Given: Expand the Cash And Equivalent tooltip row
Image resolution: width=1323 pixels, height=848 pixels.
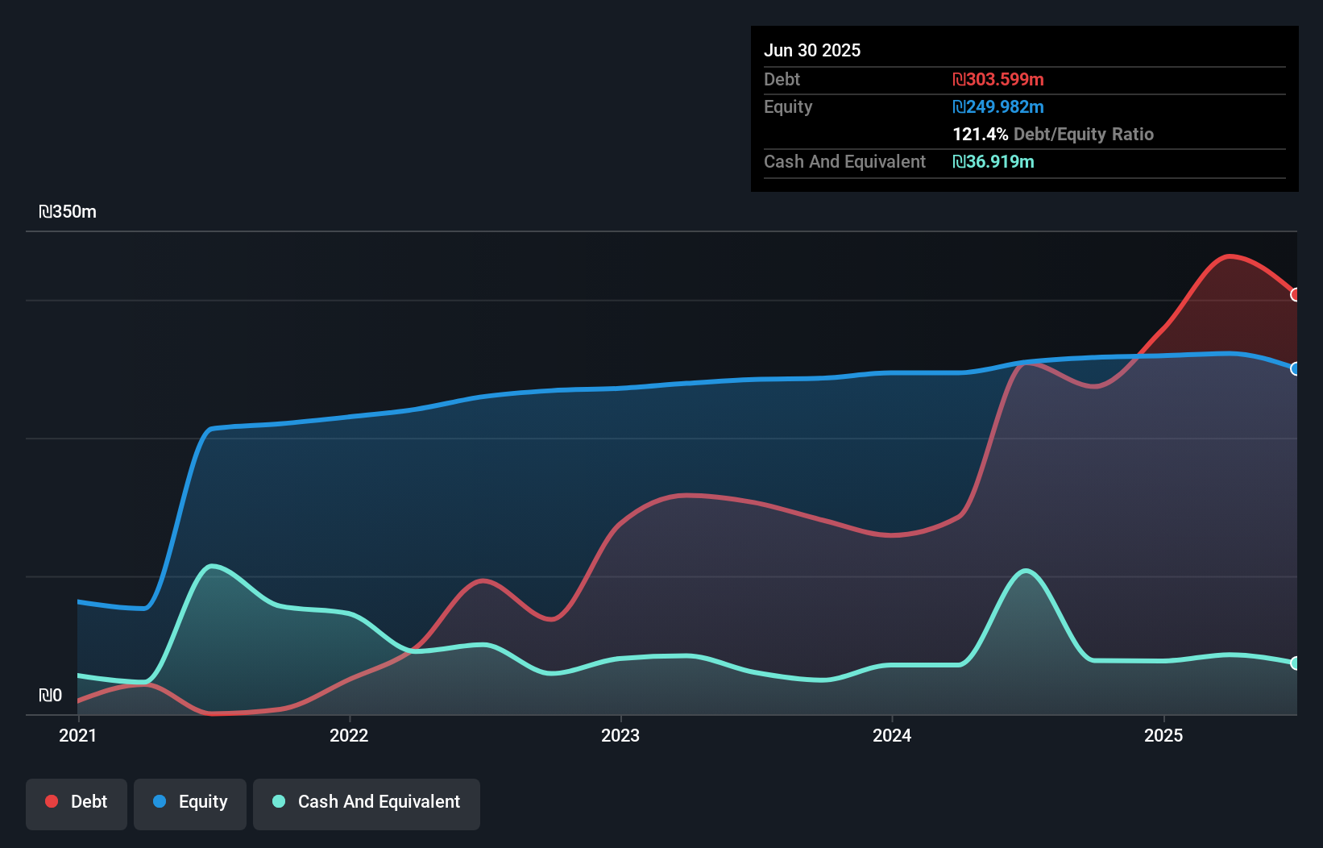Looking at the screenshot, I should [844, 162].
